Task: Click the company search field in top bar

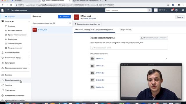Action: 126,10
